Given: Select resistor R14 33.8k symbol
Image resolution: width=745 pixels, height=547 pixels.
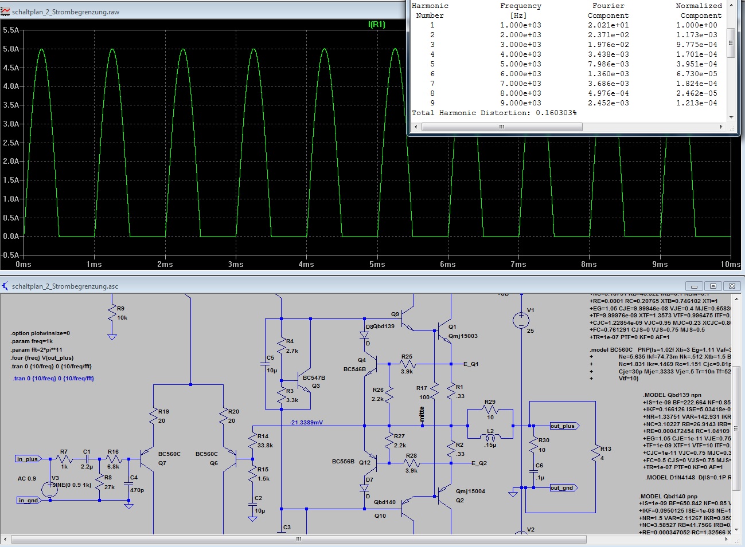Looking at the screenshot, I should pyautogui.click(x=252, y=440).
